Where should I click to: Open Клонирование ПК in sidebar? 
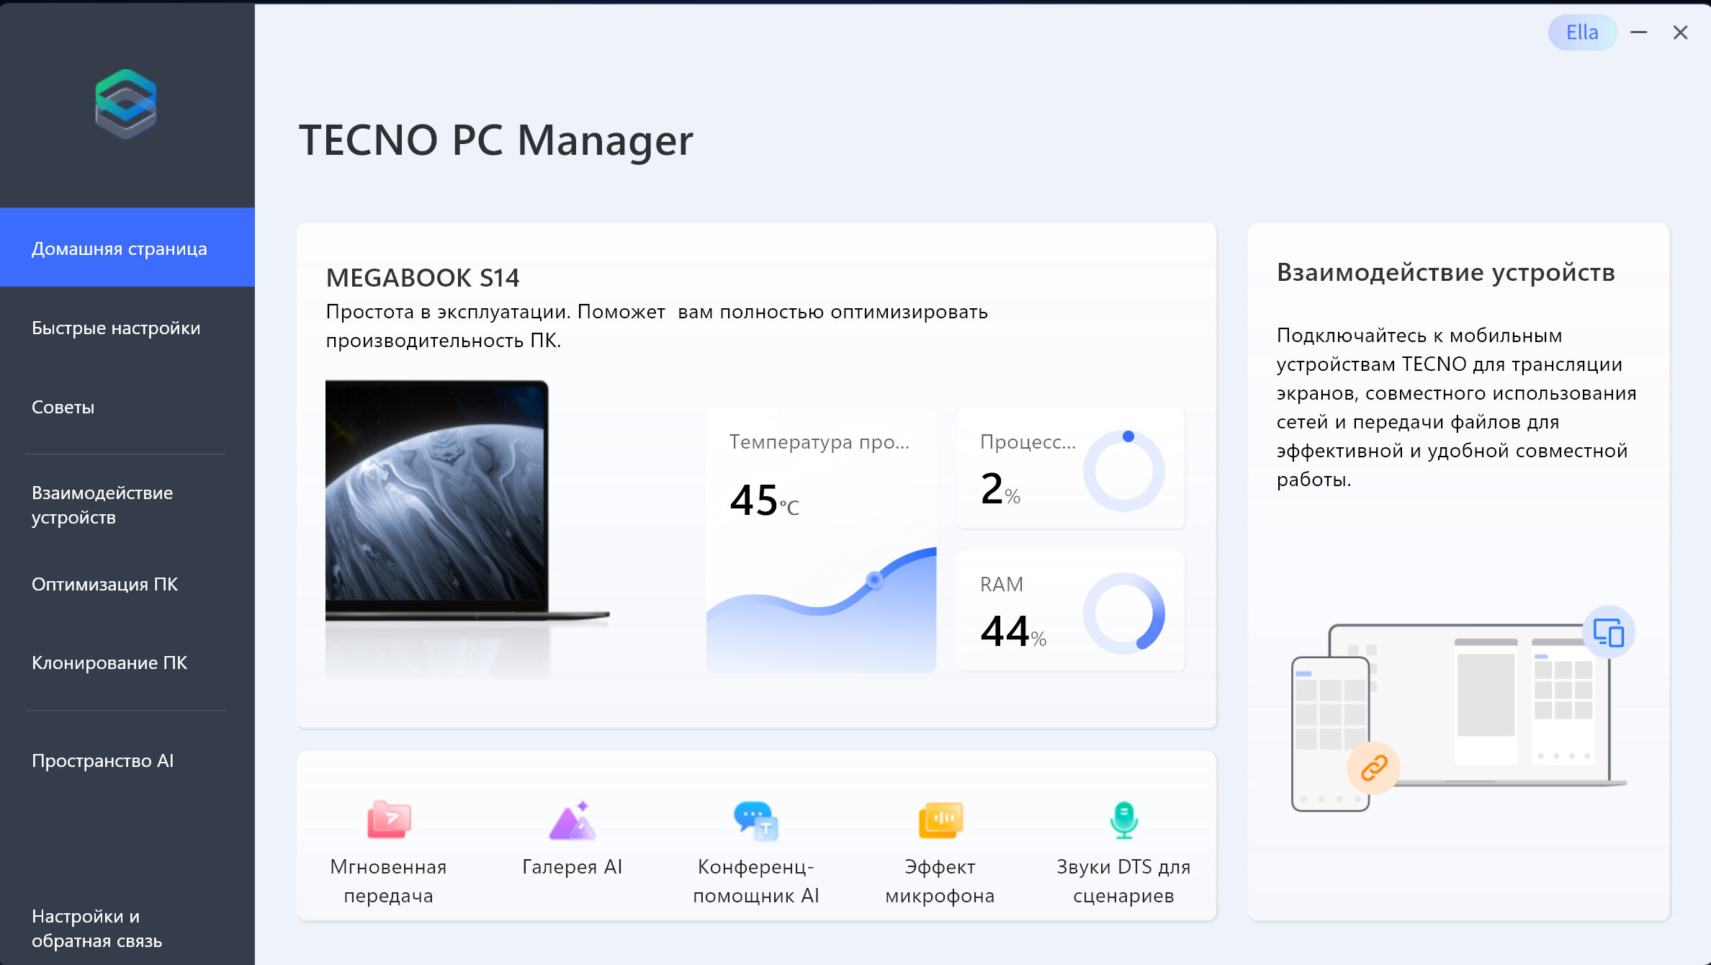pos(109,663)
